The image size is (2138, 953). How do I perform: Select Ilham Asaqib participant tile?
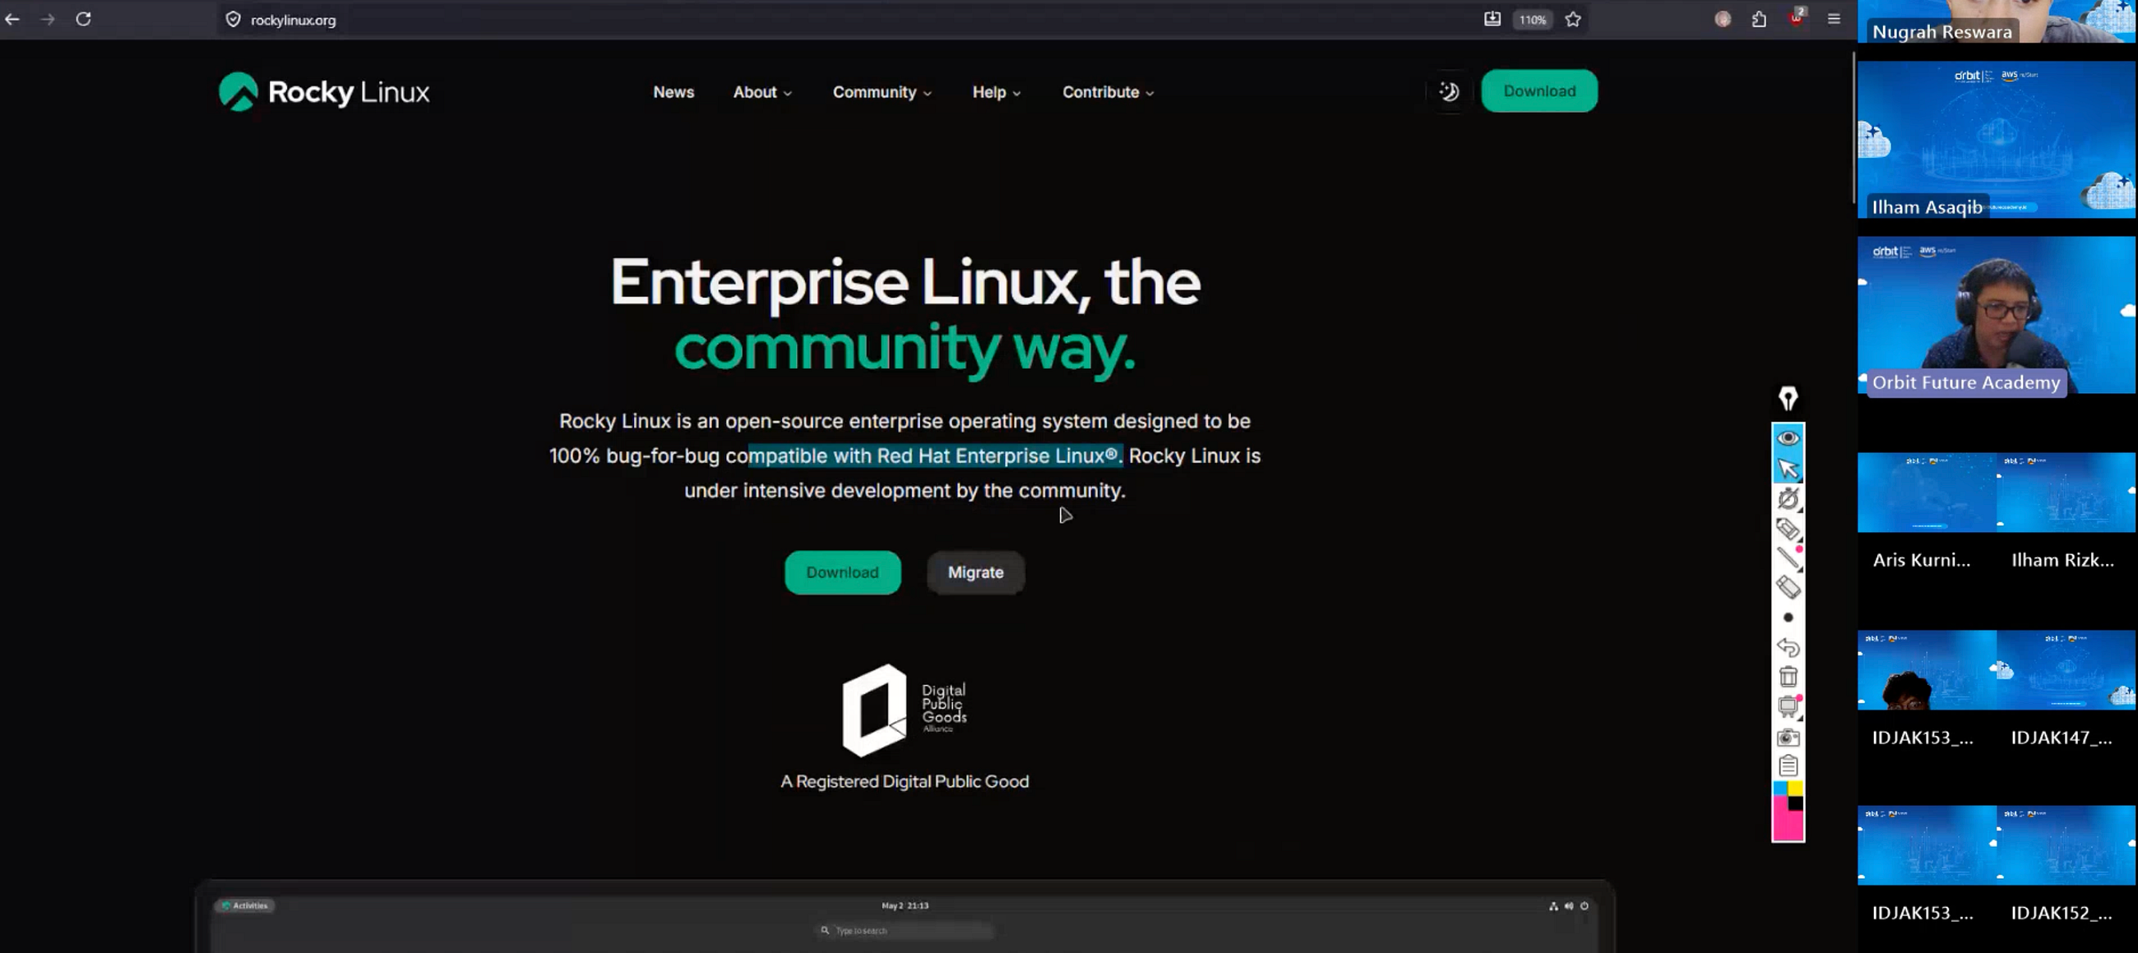click(1997, 140)
